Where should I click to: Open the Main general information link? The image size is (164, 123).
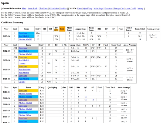(x=24, y=9)
